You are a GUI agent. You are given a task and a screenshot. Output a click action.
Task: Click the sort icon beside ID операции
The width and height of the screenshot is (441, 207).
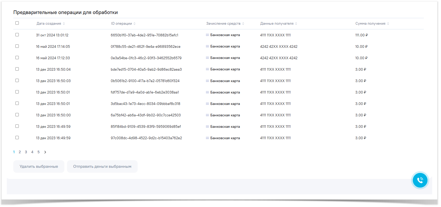click(134, 24)
